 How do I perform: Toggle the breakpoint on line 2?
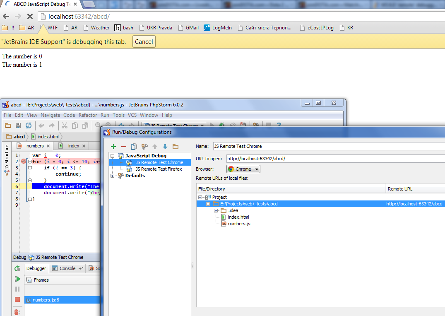(24, 162)
